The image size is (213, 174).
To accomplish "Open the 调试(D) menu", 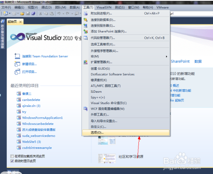I will point(46,7).
